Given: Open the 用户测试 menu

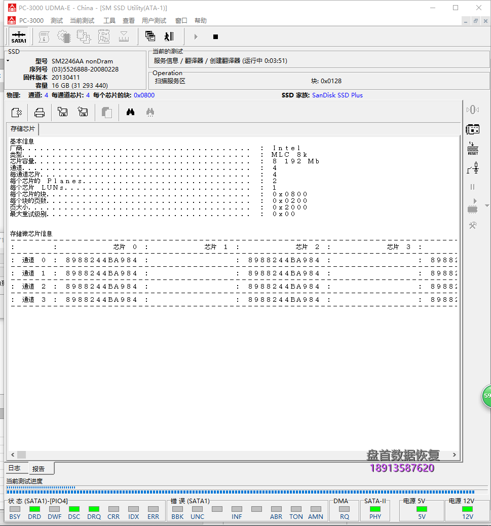Looking at the screenshot, I should coord(154,20).
